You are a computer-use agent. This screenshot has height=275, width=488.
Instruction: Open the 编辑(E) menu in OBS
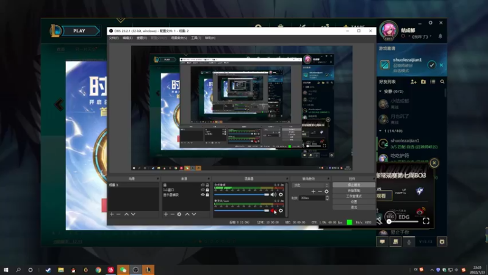pyautogui.click(x=127, y=38)
